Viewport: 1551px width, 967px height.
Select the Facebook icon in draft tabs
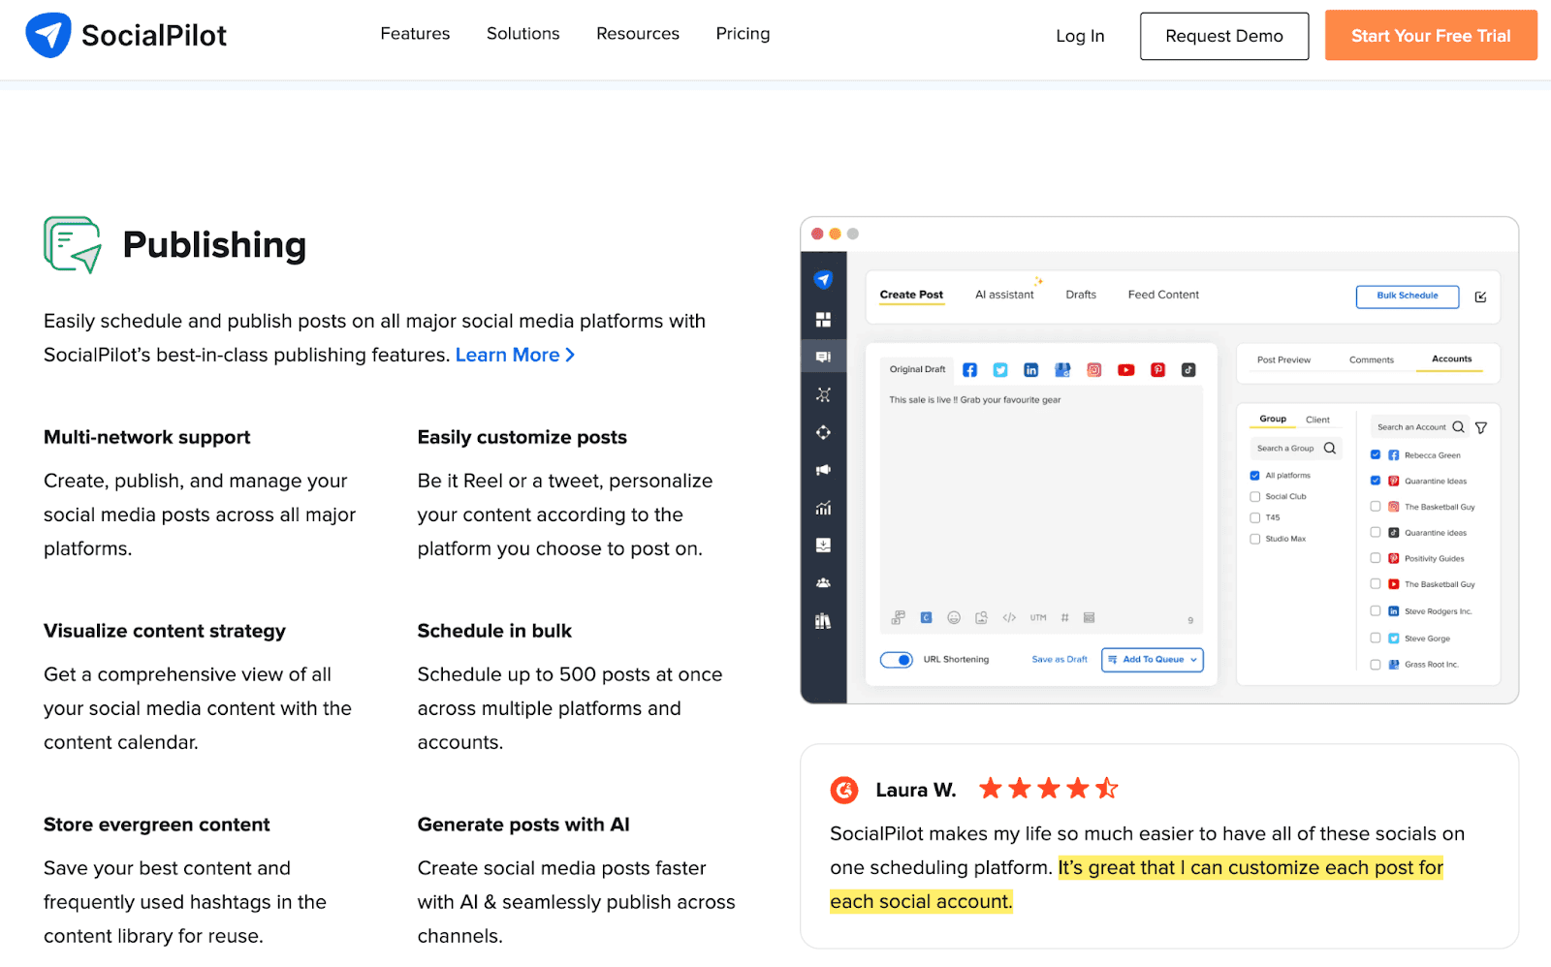point(969,370)
